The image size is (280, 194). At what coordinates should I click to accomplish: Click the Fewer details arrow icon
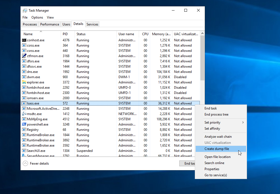pyautogui.click(x=25, y=163)
